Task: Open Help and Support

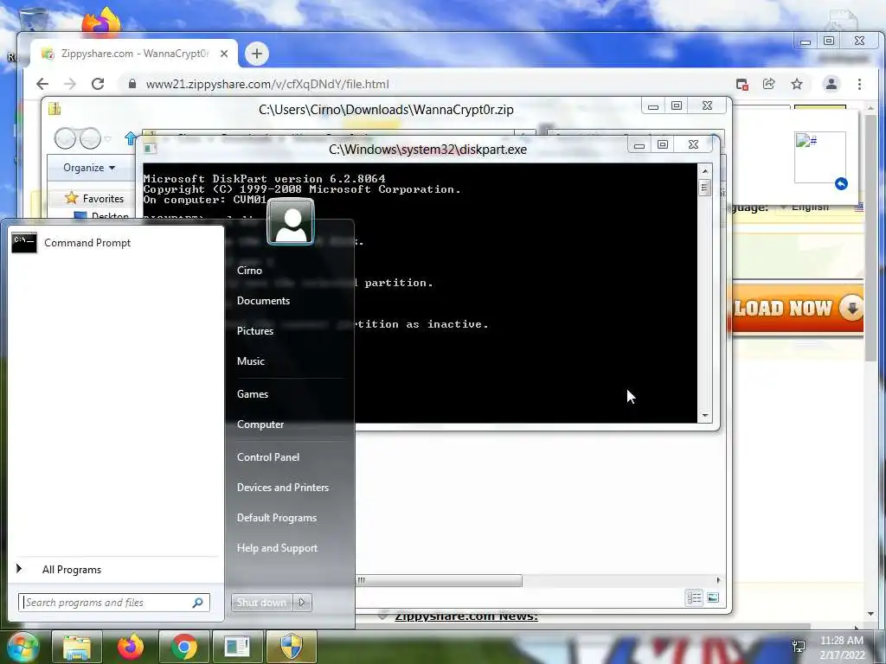Action: point(277,548)
